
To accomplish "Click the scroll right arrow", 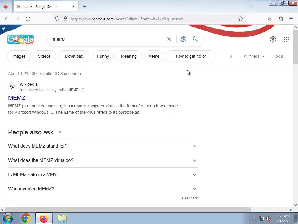I will click(x=291, y=210).
